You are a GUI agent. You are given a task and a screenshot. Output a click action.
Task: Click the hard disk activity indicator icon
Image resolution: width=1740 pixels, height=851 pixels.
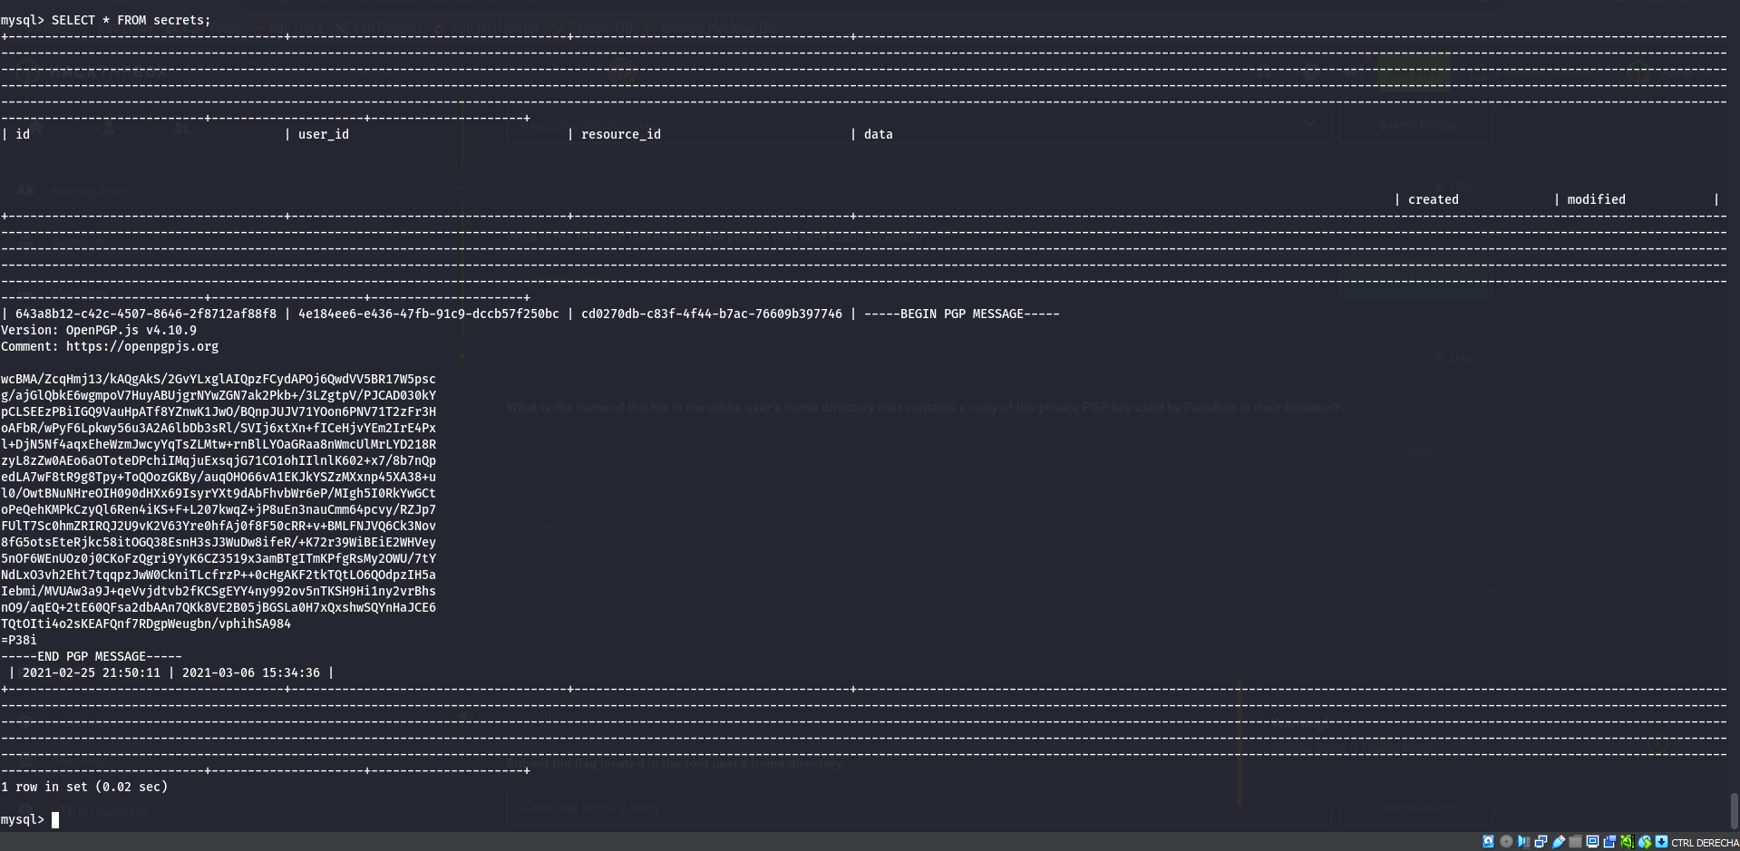[x=1488, y=842]
